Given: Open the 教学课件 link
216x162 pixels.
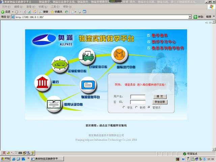Looking at the screenshot, I should [x=160, y=35].
